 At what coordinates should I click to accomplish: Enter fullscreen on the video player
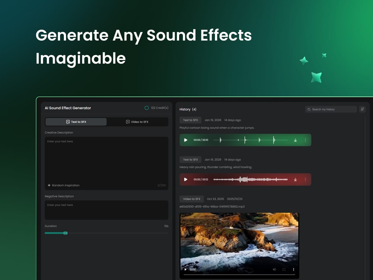284,269
